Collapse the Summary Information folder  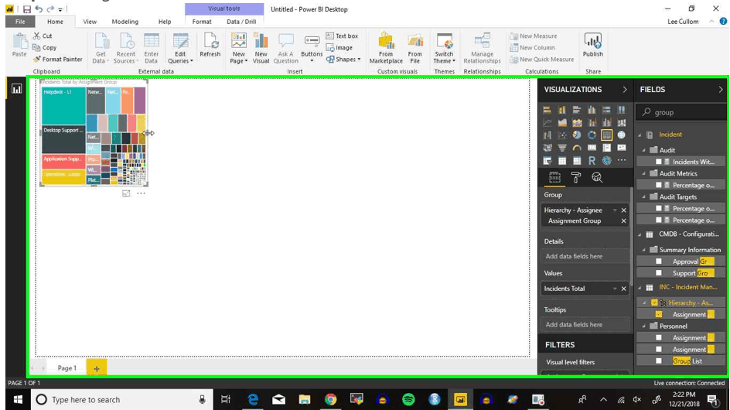644,250
